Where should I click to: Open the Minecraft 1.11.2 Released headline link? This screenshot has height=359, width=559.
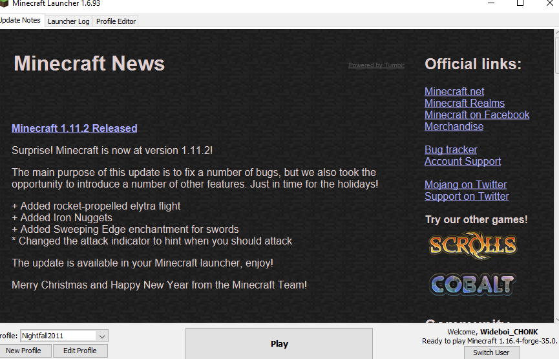pyautogui.click(x=74, y=129)
